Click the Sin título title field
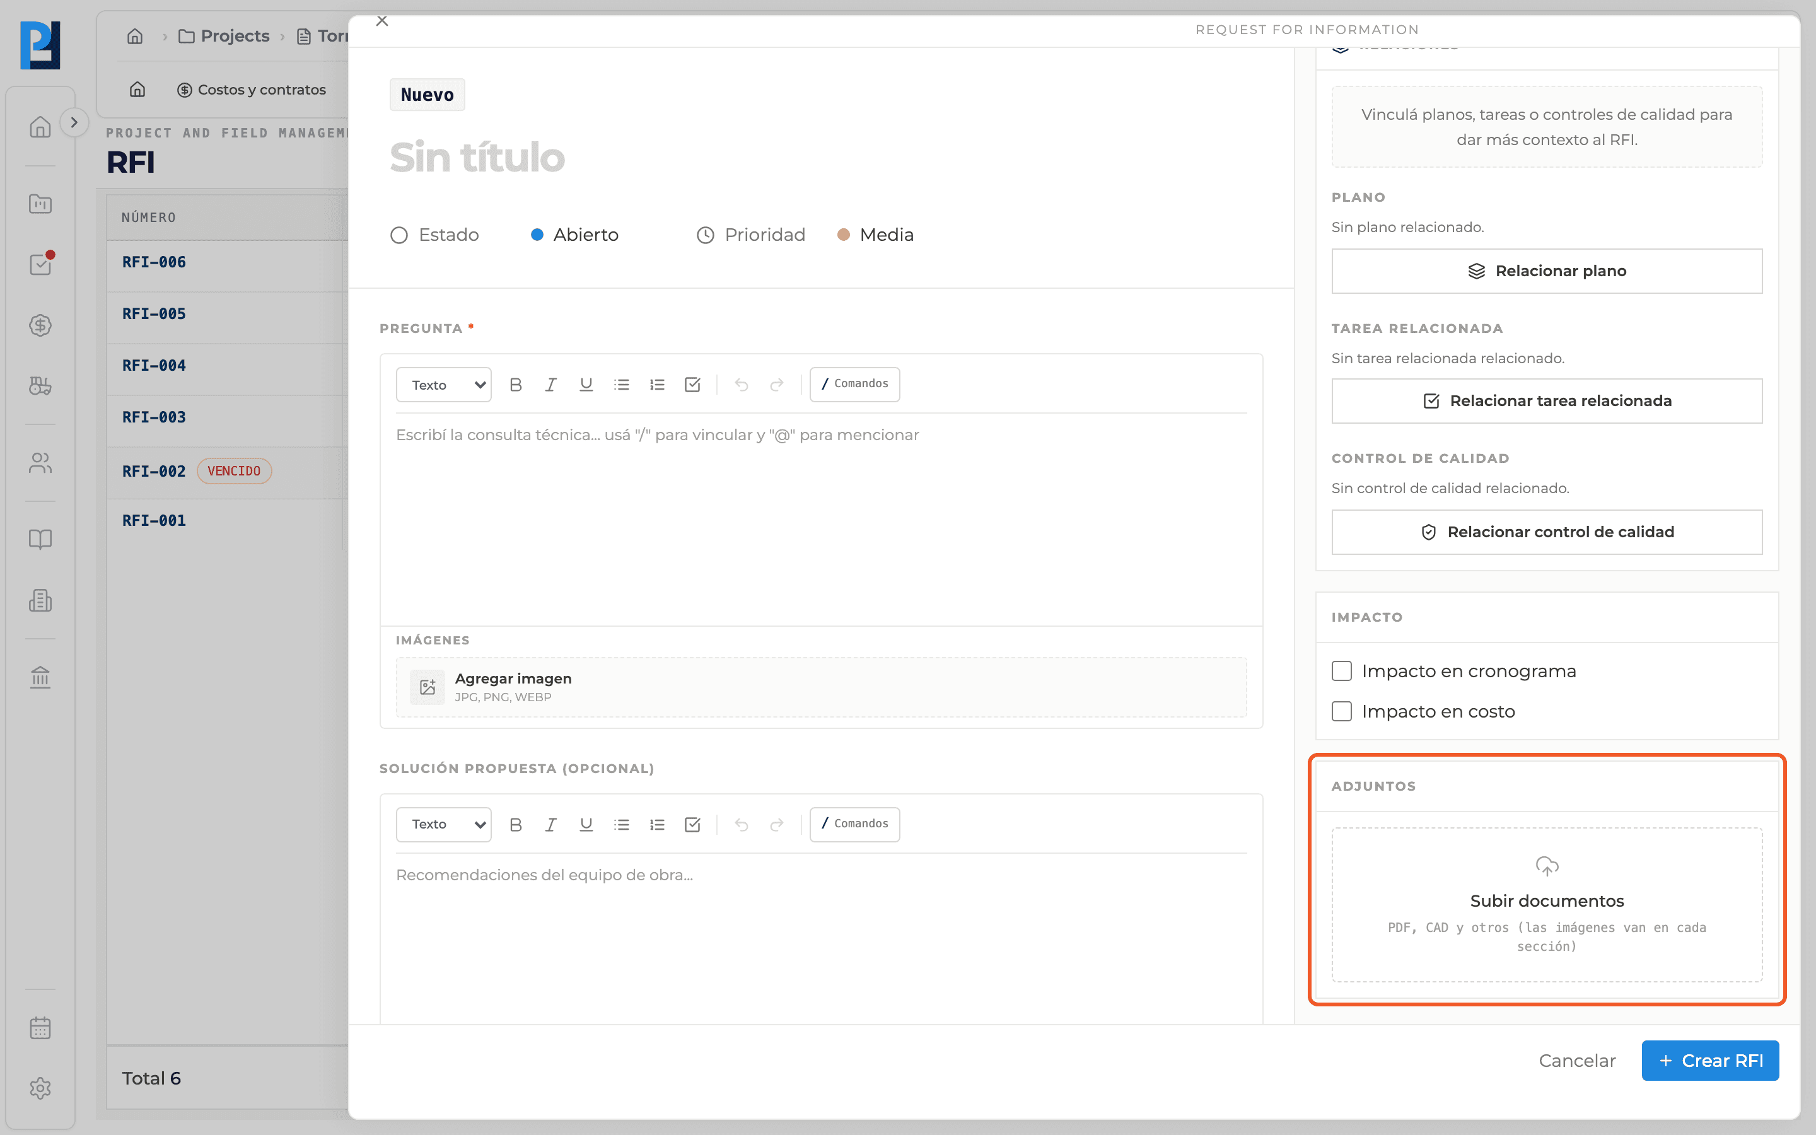Image resolution: width=1816 pixels, height=1135 pixels. pos(477,158)
